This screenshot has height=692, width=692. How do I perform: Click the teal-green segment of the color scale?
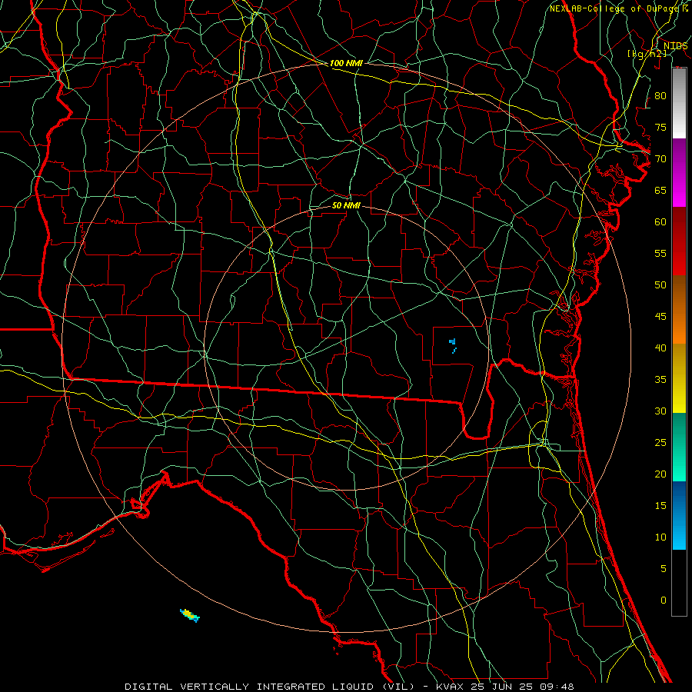[x=679, y=447]
